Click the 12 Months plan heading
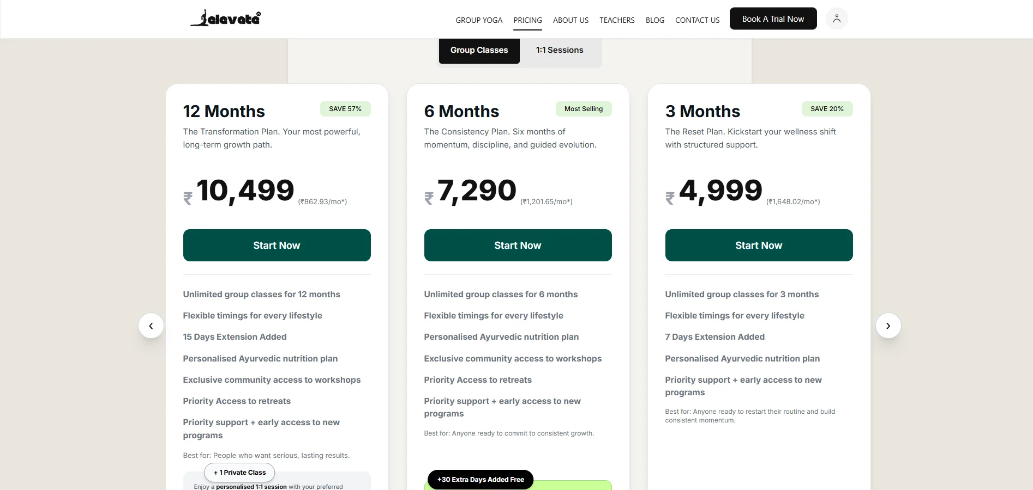Image resolution: width=1033 pixels, height=490 pixels. tap(224, 112)
